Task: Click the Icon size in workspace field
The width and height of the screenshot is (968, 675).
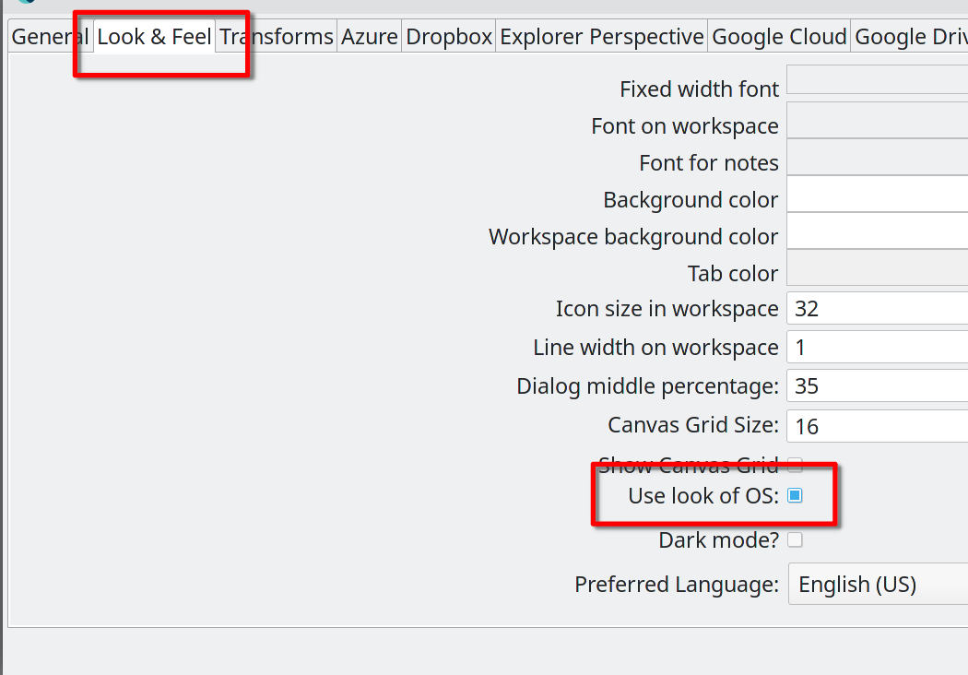Action: point(878,309)
